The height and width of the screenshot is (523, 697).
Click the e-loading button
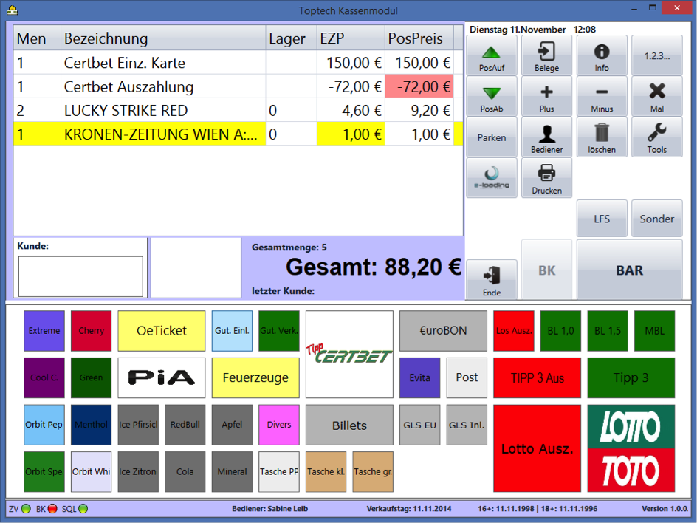tap(492, 178)
